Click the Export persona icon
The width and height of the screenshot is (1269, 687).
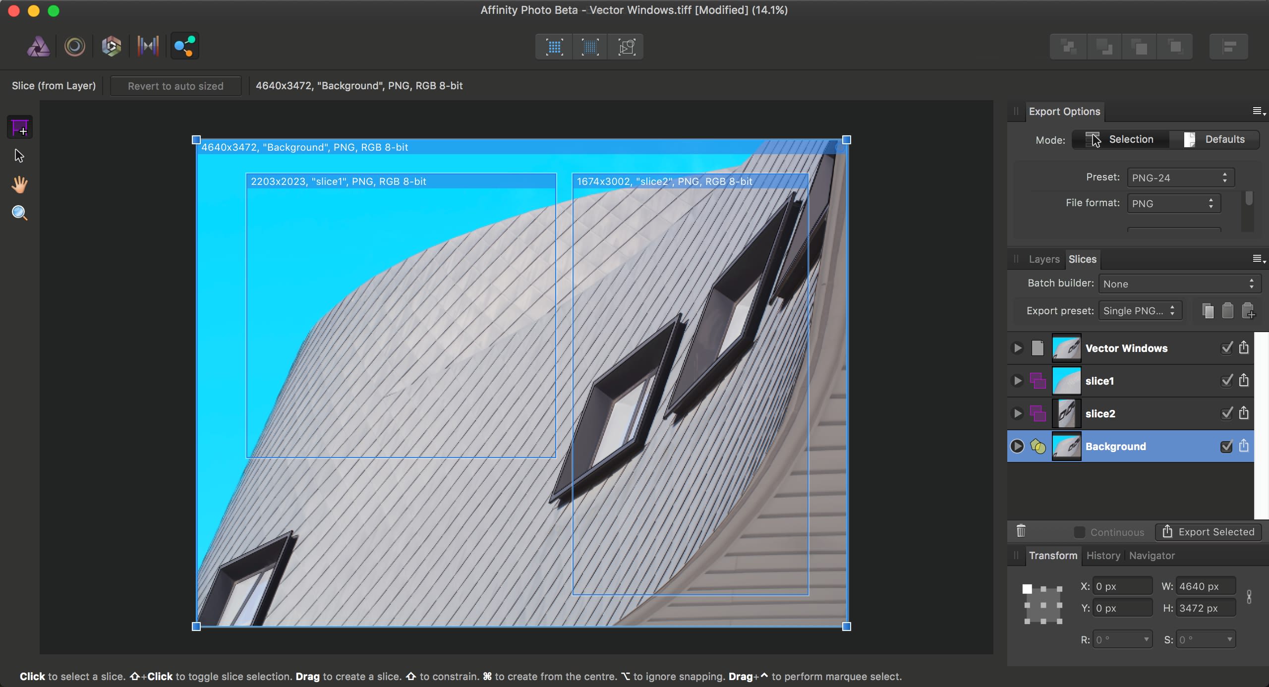[184, 47]
